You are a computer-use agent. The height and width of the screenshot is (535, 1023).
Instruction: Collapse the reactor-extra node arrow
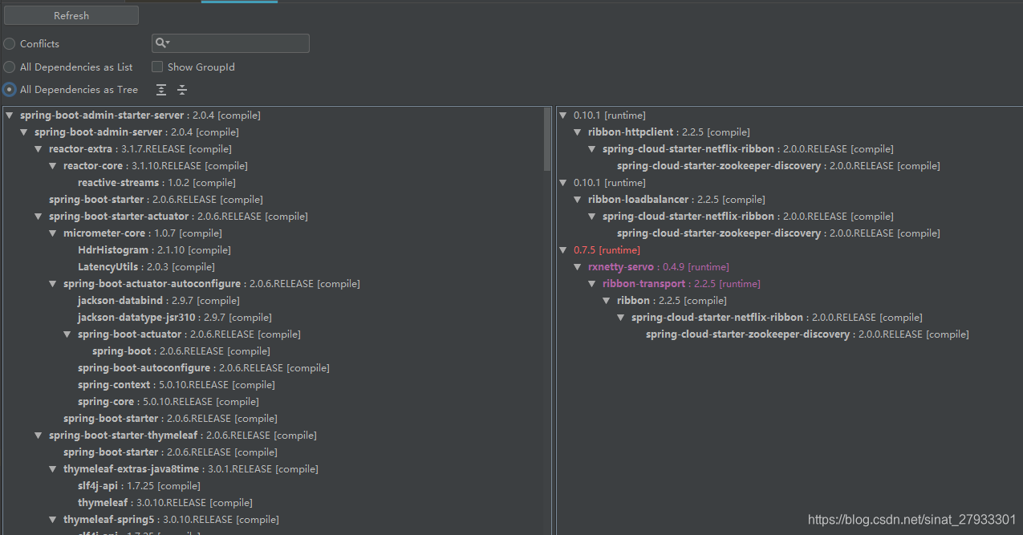pos(39,149)
